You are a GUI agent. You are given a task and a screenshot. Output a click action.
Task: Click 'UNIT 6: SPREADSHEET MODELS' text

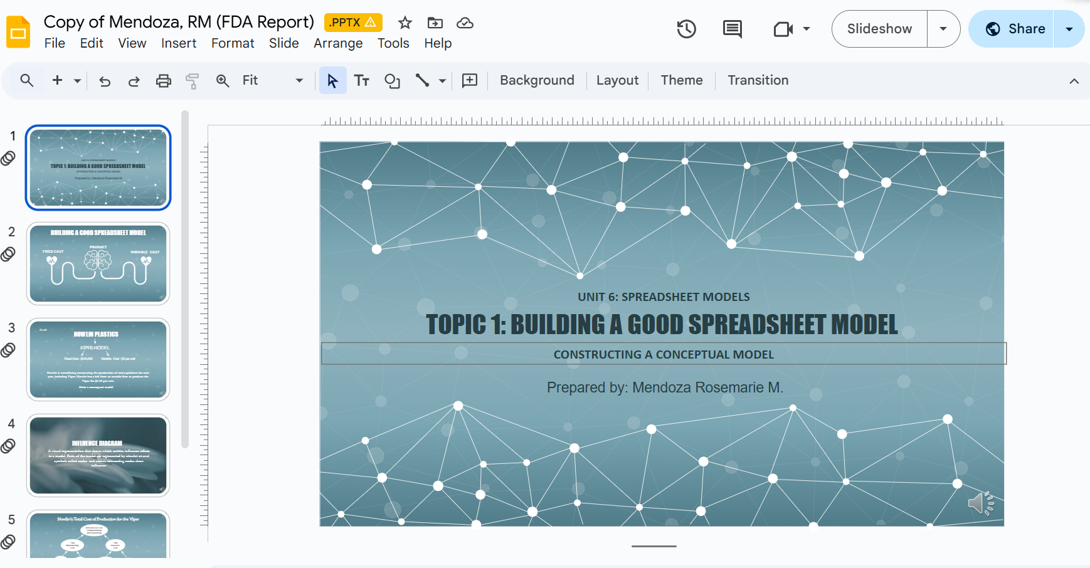point(664,297)
